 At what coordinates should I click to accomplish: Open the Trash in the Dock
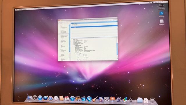152,100
